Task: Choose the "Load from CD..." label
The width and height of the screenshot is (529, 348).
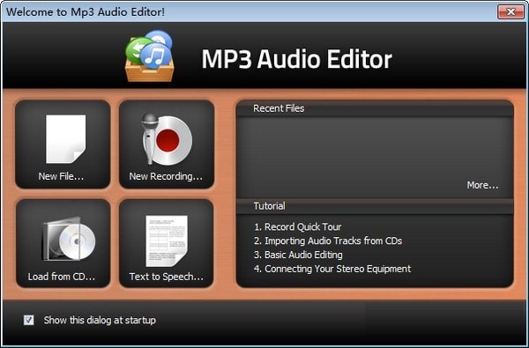Action: [x=62, y=277]
